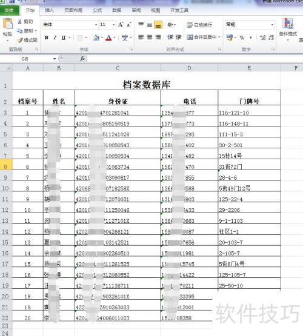Screen dimensions: 303x336
Task: Switch to the Page Layout tab
Action: [x=73, y=10]
